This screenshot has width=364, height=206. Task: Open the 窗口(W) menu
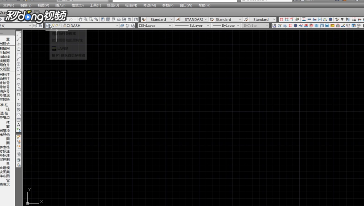click(x=186, y=5)
